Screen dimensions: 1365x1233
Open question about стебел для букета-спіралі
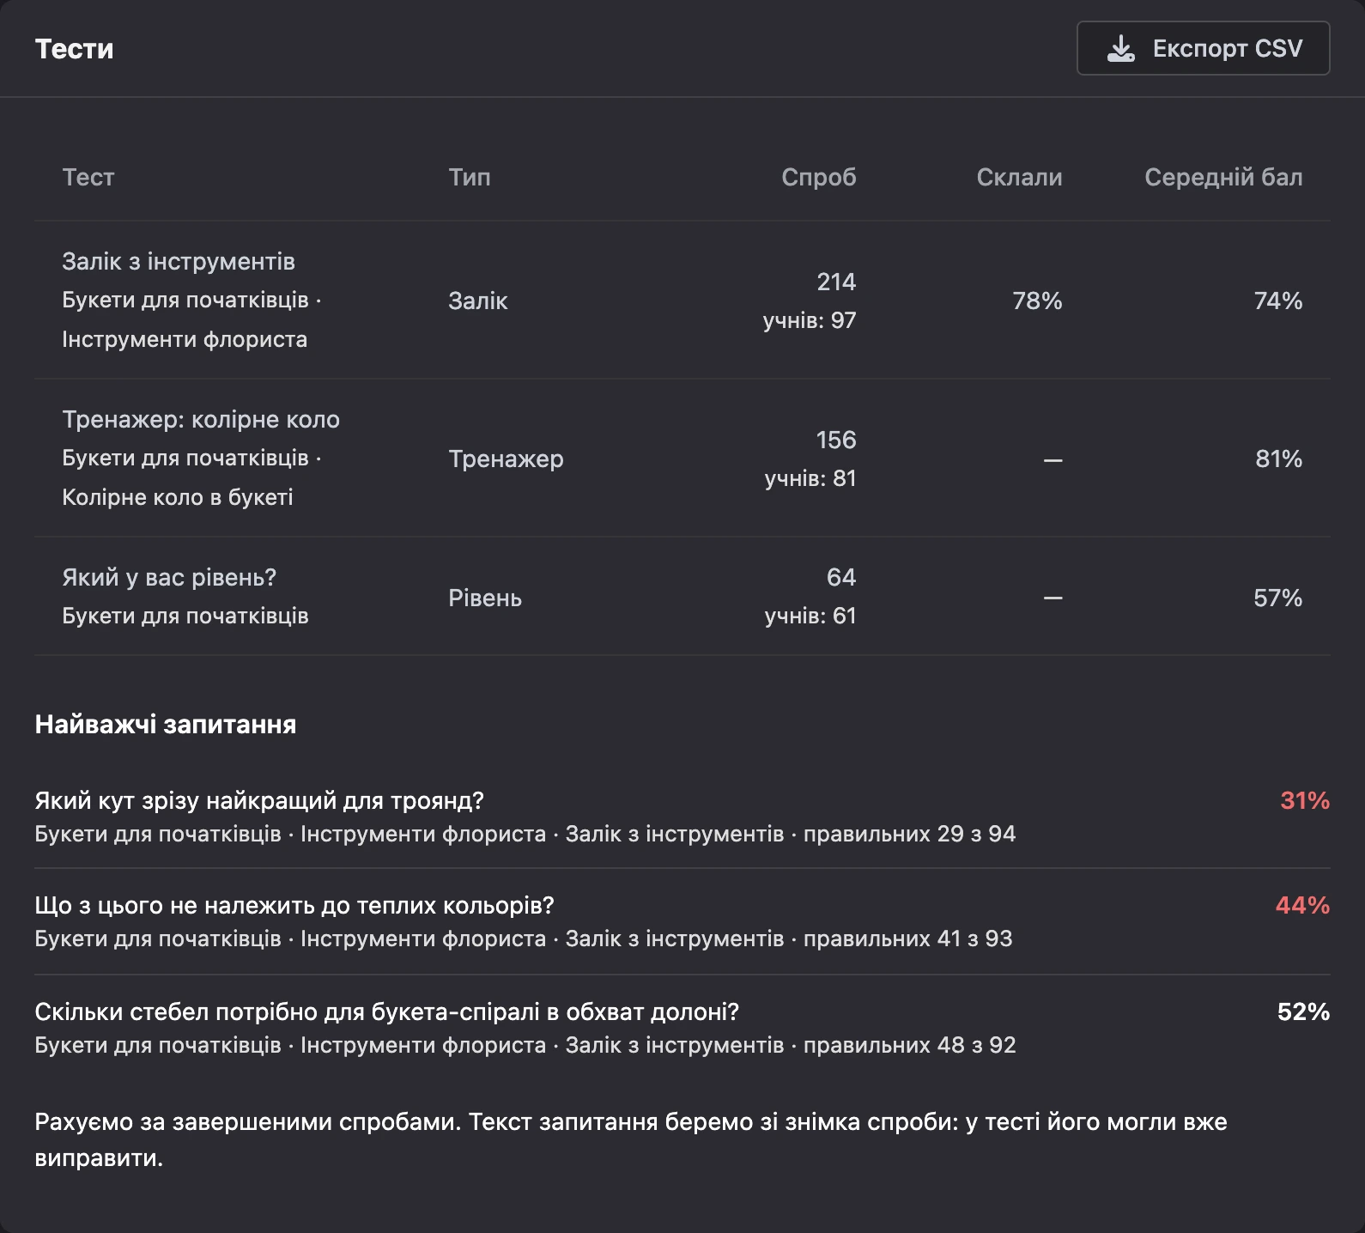pyautogui.click(x=387, y=1011)
